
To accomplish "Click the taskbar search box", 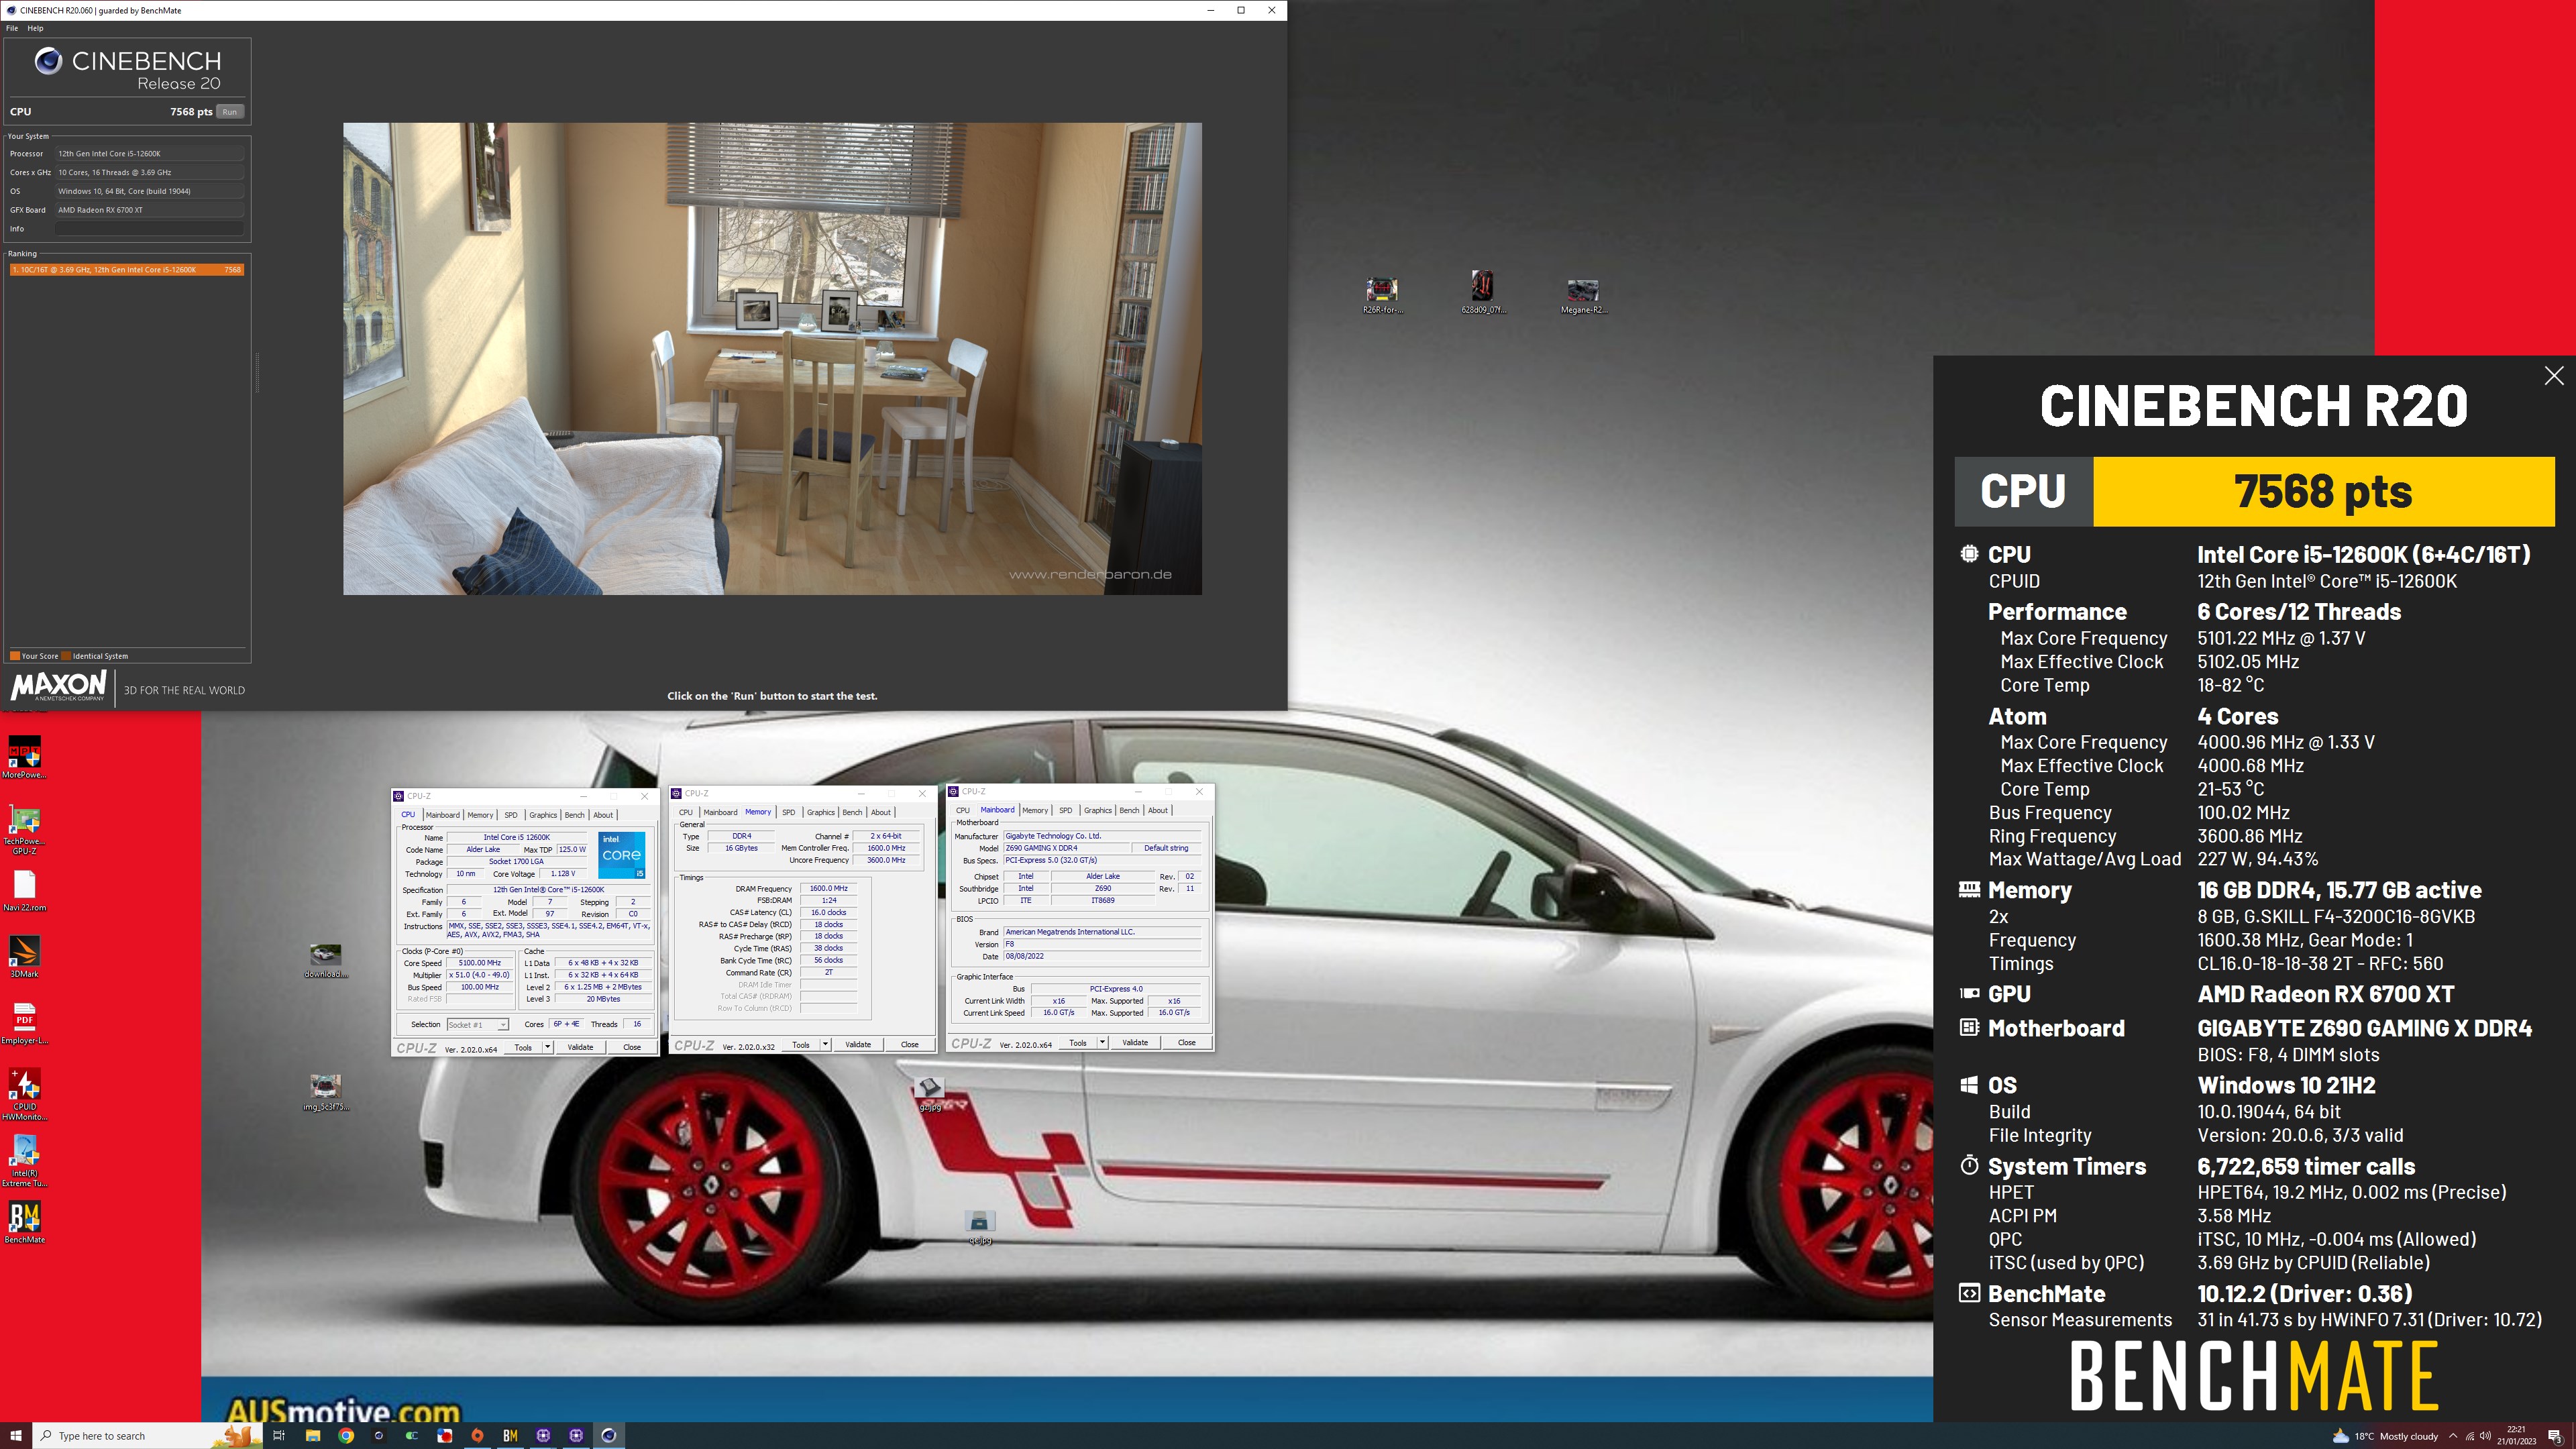I will click(x=147, y=1435).
